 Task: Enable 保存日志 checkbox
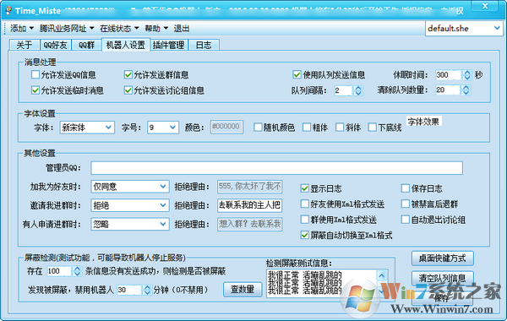[x=405, y=188]
